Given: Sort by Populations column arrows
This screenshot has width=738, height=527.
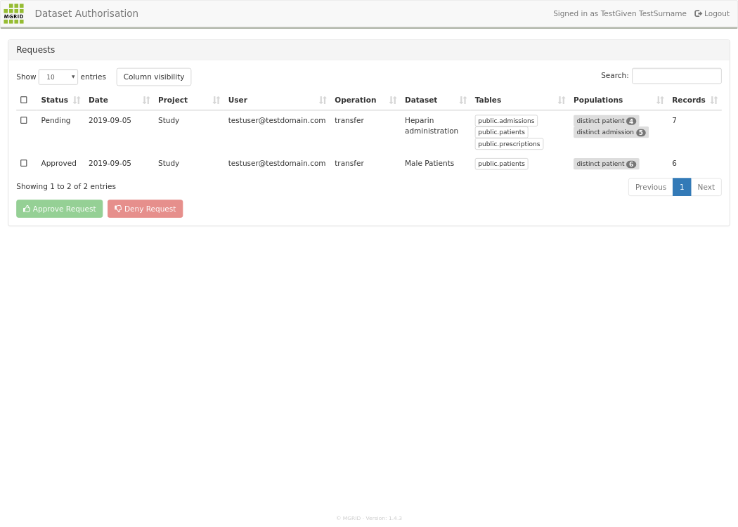Looking at the screenshot, I should click(x=661, y=100).
